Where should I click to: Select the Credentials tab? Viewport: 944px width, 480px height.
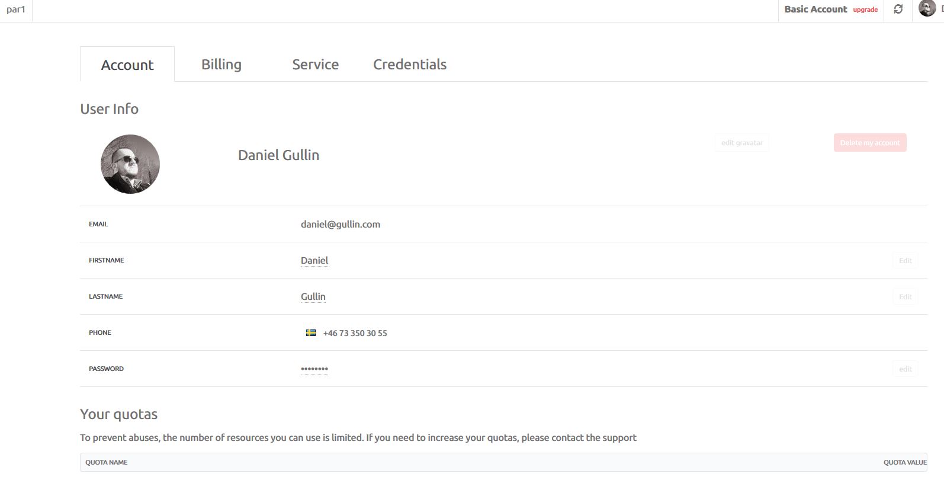(410, 64)
